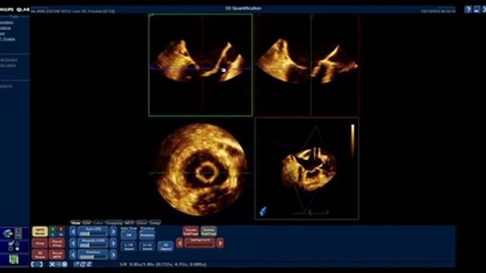Click the 'Labels' item in the left sidebar

click(8, 65)
